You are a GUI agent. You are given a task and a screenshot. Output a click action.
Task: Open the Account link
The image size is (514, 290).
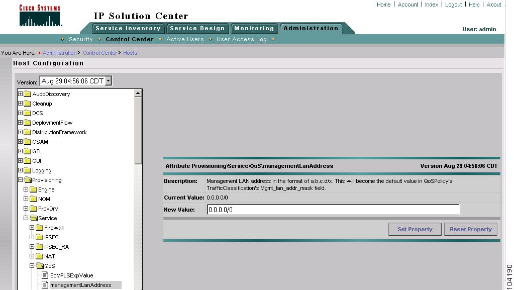click(x=408, y=5)
